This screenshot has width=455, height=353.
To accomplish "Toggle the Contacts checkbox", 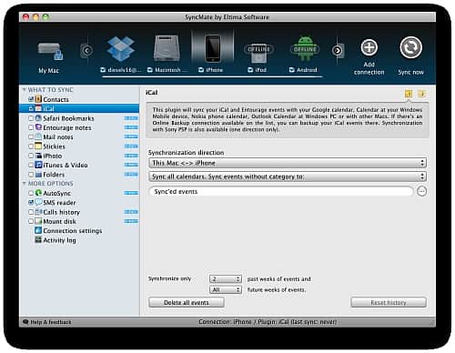I will coord(31,99).
